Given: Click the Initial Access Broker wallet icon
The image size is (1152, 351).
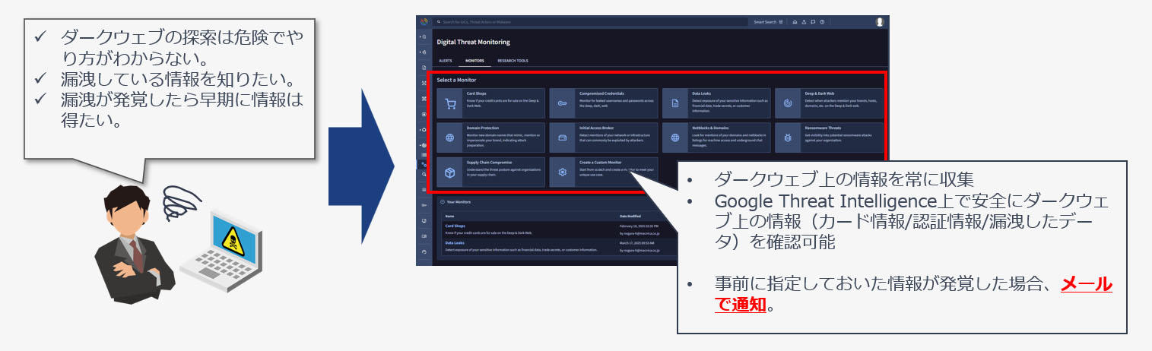Looking at the screenshot, I should coord(563,138).
